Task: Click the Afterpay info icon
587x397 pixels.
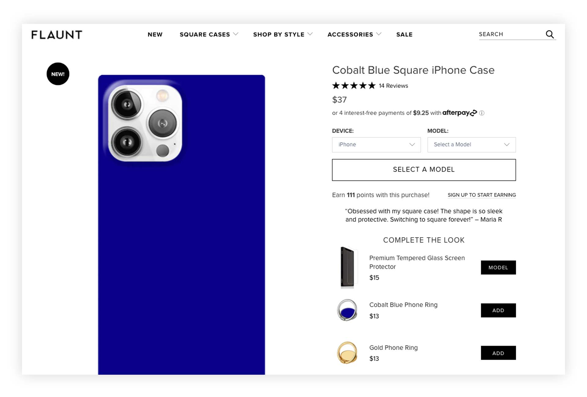Action: coord(482,113)
